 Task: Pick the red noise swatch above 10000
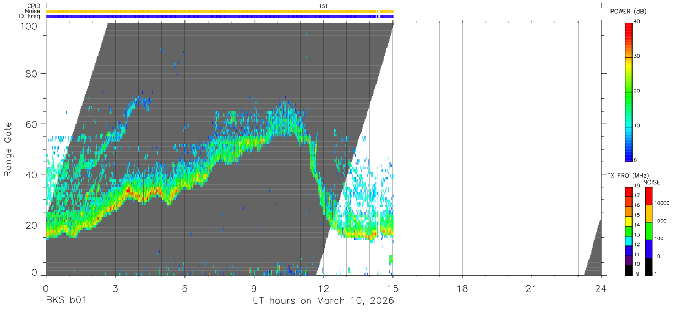coord(648,196)
